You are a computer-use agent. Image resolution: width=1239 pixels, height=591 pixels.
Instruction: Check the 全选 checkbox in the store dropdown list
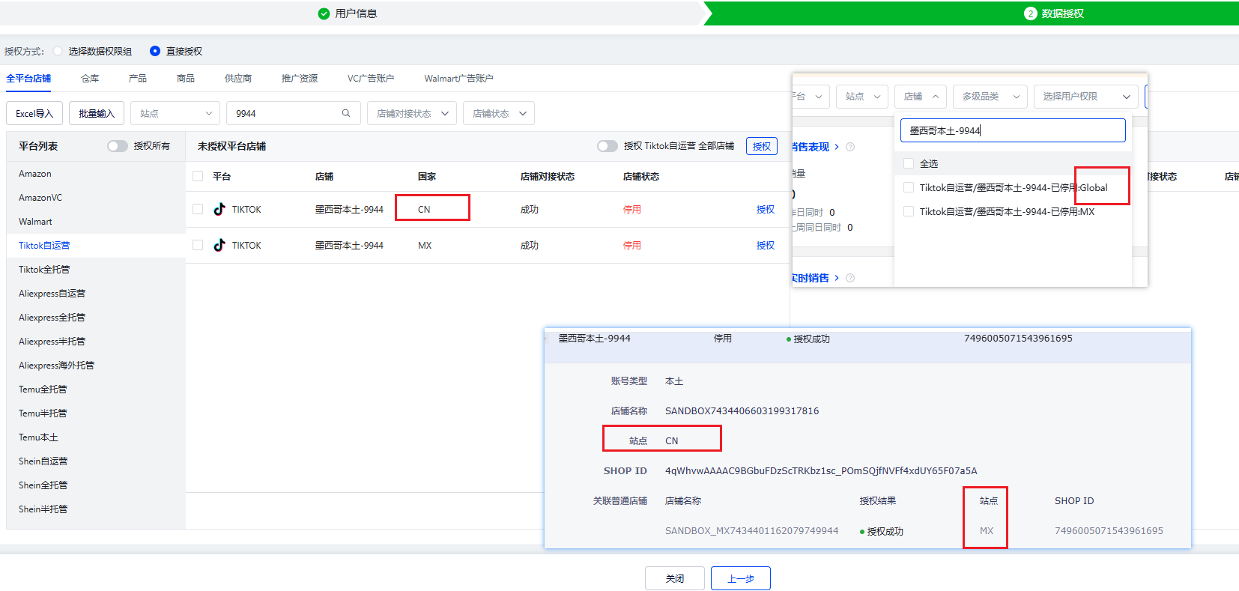pyautogui.click(x=909, y=163)
